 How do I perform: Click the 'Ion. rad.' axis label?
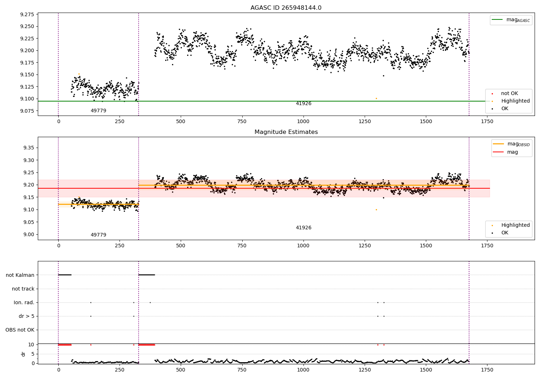click(24, 302)
